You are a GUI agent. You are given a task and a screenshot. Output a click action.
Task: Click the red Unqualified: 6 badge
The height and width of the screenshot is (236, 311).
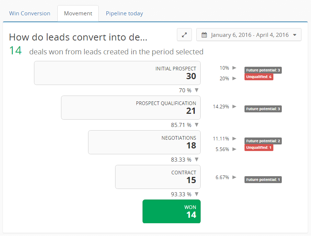coord(259,77)
